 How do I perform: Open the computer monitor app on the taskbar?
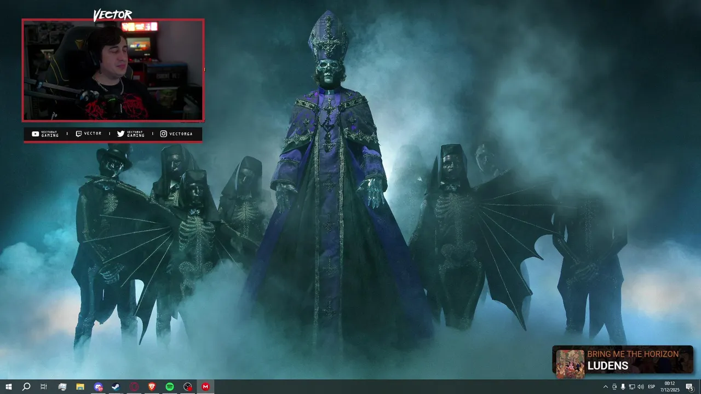(x=62, y=387)
